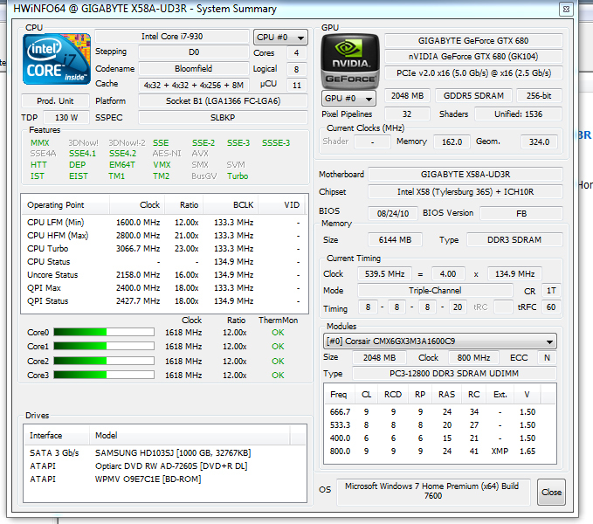Click the PCIe v2.0 x16 bus field
This screenshot has height=524, width=593.
(473, 73)
